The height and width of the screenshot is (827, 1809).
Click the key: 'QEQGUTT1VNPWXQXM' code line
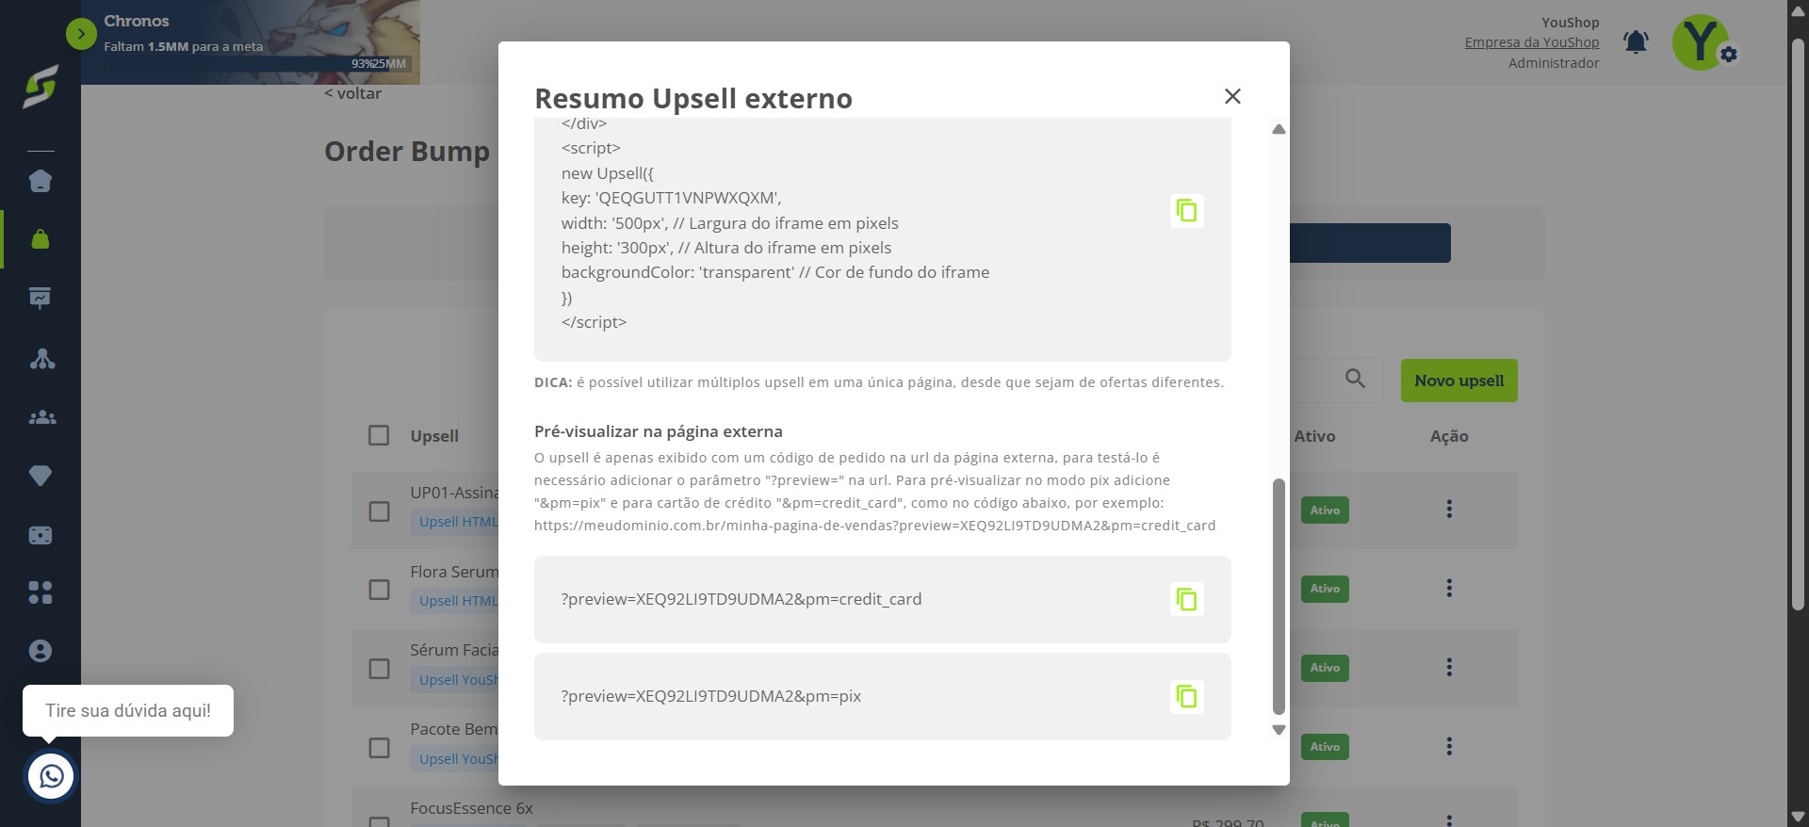point(672,198)
